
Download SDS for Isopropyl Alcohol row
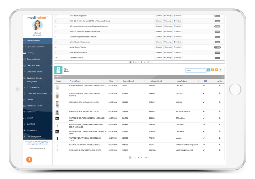pos(220,145)
